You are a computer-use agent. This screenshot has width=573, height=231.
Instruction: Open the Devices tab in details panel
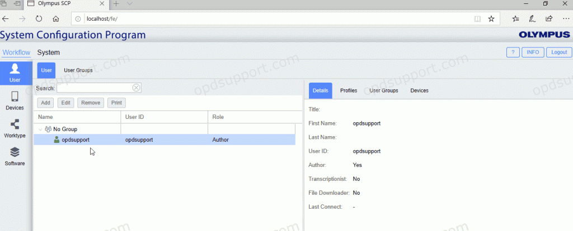point(419,90)
